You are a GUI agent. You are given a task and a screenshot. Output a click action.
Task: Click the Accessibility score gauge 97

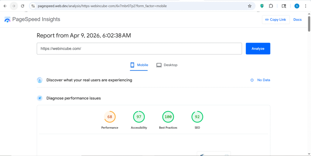(139, 117)
